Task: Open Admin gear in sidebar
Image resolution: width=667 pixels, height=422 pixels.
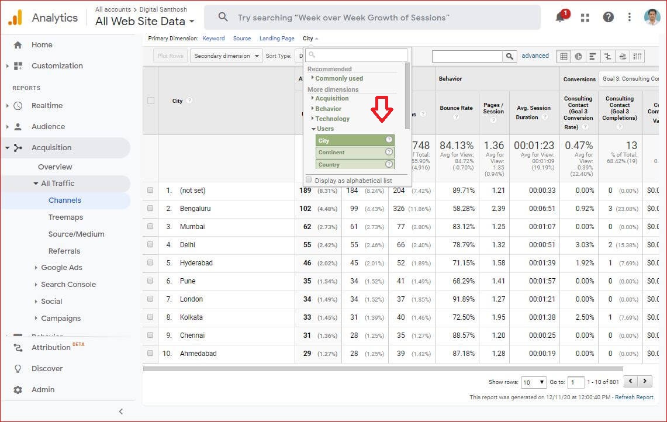Action: [18, 390]
